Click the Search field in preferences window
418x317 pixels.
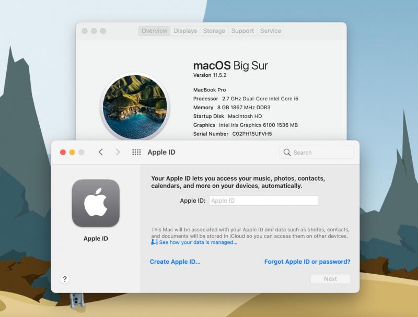[317, 152]
